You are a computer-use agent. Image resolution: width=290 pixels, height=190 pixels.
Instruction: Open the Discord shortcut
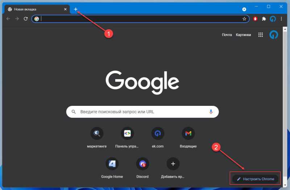(142, 168)
